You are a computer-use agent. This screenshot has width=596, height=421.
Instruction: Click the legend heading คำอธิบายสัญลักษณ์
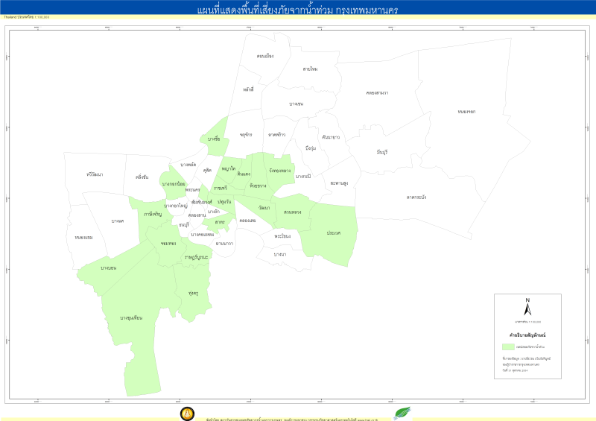pos(527,335)
